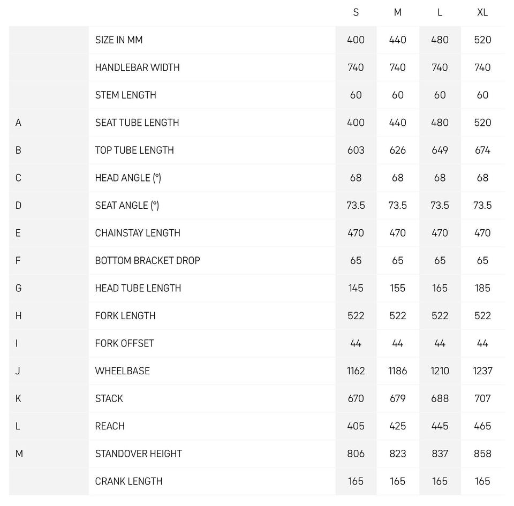Click the STANDOVER HEIGHT row label
The image size is (514, 506).
pos(138,454)
